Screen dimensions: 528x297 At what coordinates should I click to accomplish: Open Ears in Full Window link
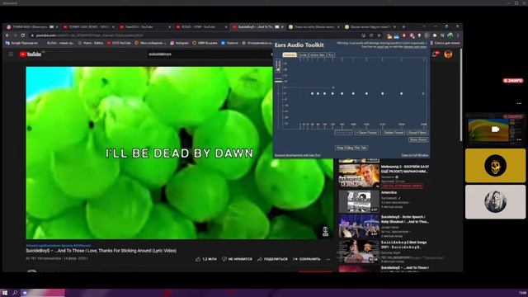pos(415,155)
